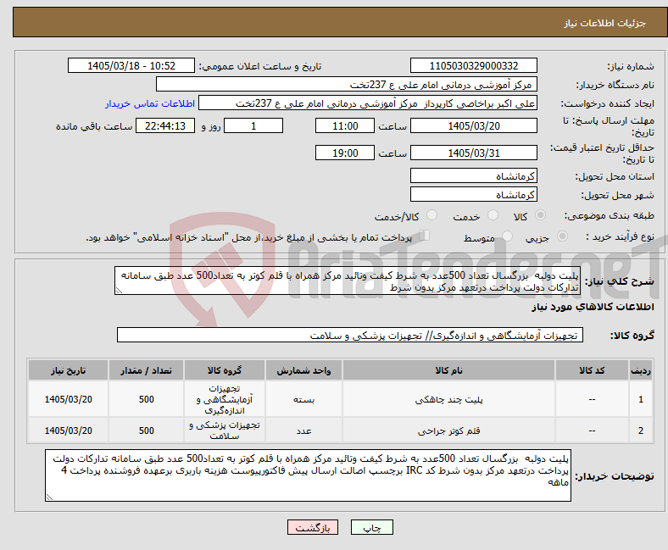
Task: Click the گروه کالا column header in table
Action: pos(225,370)
